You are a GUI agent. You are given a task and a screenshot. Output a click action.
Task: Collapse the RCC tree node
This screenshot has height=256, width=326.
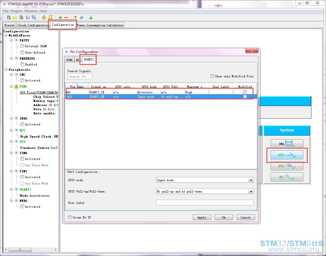[x=11, y=130]
